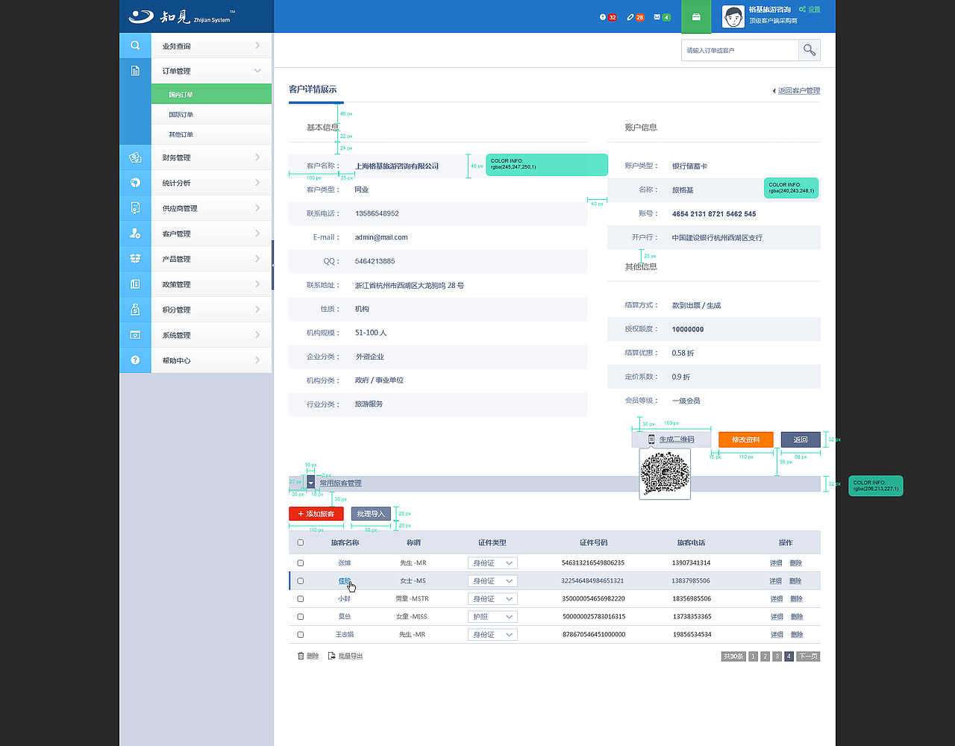This screenshot has width=955, height=746.
Task: Check the row checkbox for 张蝉
Action: [x=301, y=562]
